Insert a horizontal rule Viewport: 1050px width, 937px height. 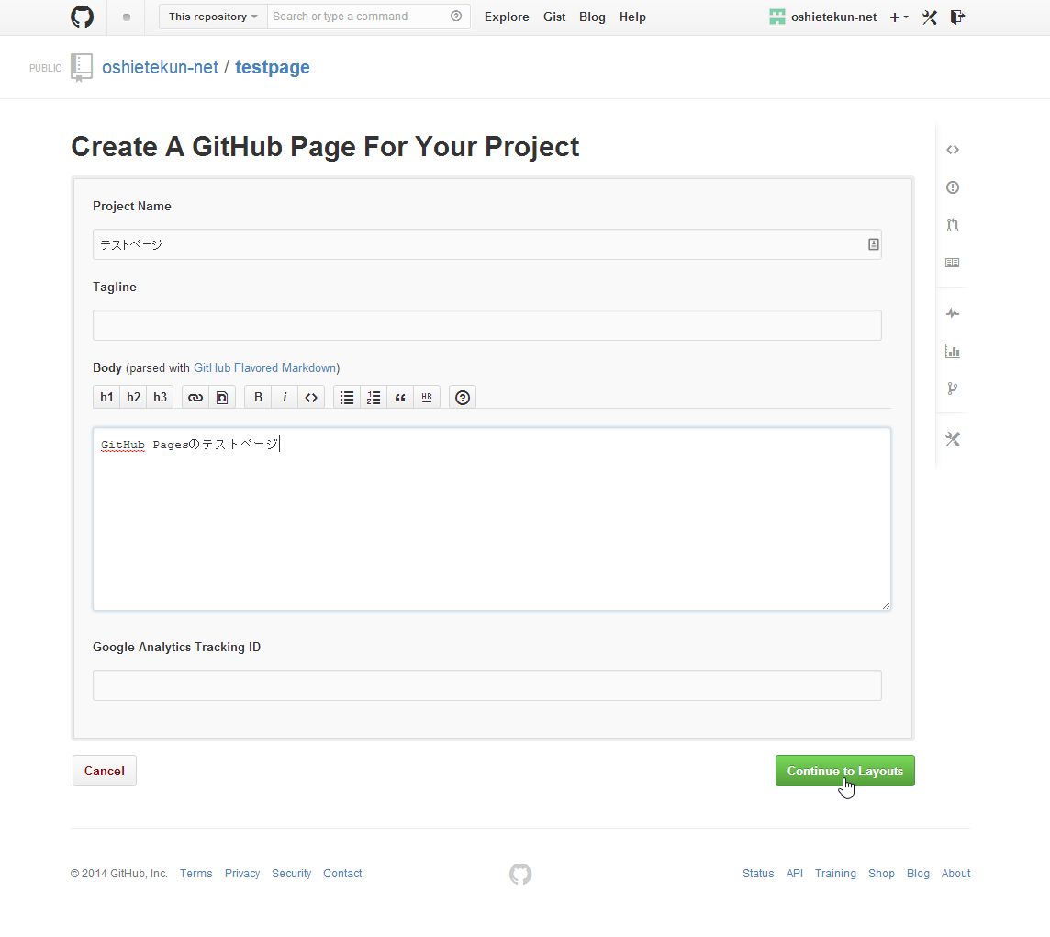point(427,398)
